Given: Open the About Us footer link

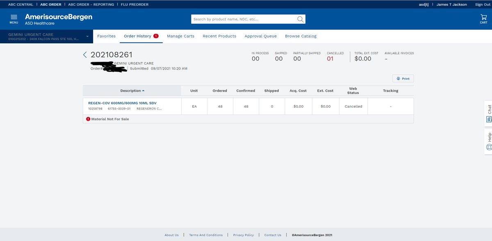Looking at the screenshot, I should (171, 235).
